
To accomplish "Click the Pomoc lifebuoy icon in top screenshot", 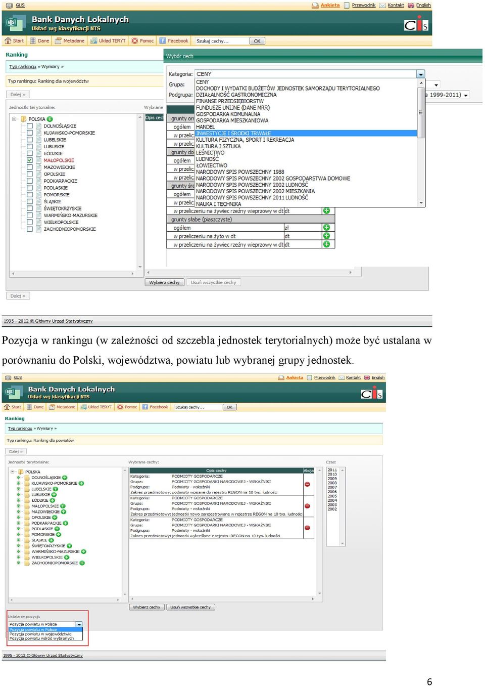I will [135, 41].
